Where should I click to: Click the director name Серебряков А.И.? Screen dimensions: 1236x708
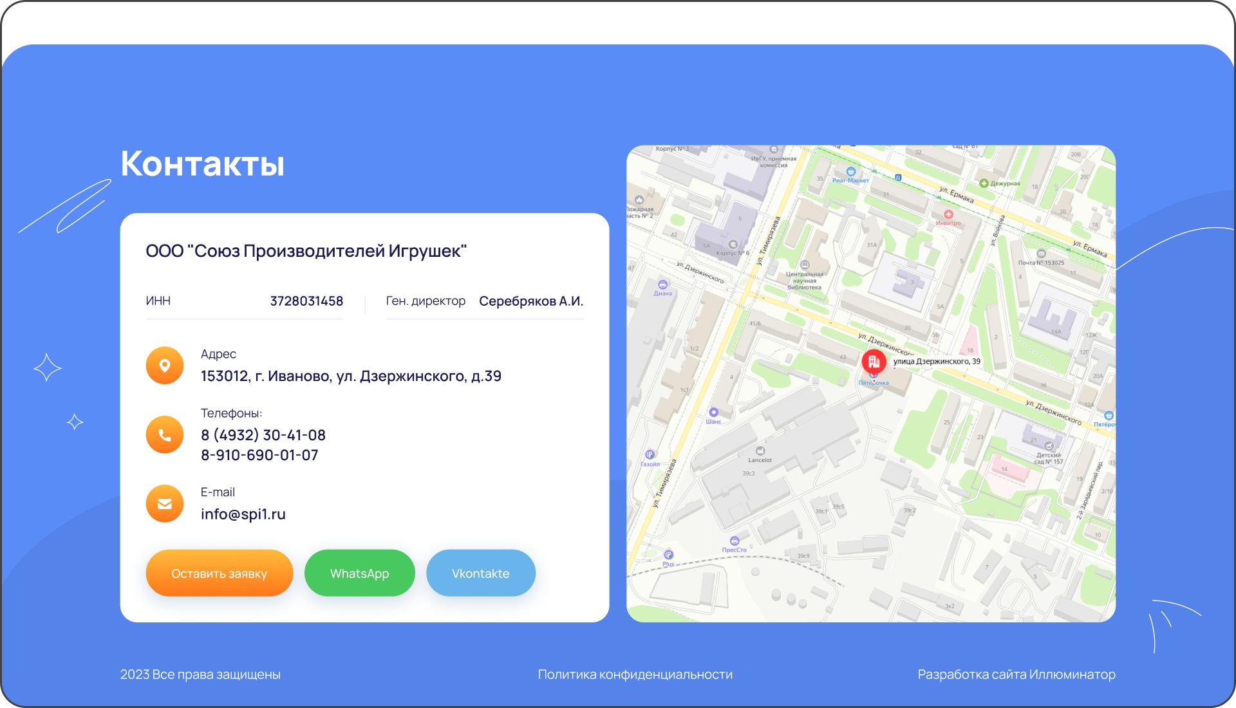(x=531, y=301)
